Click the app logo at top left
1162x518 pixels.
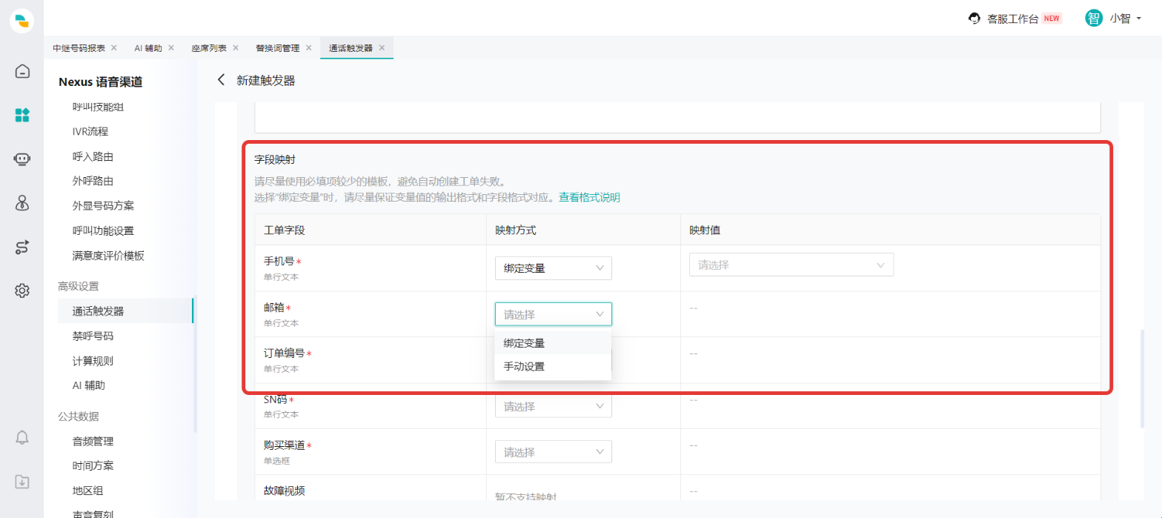point(22,21)
